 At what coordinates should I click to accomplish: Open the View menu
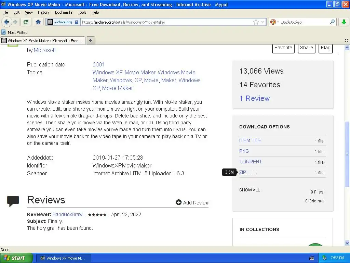click(29, 12)
